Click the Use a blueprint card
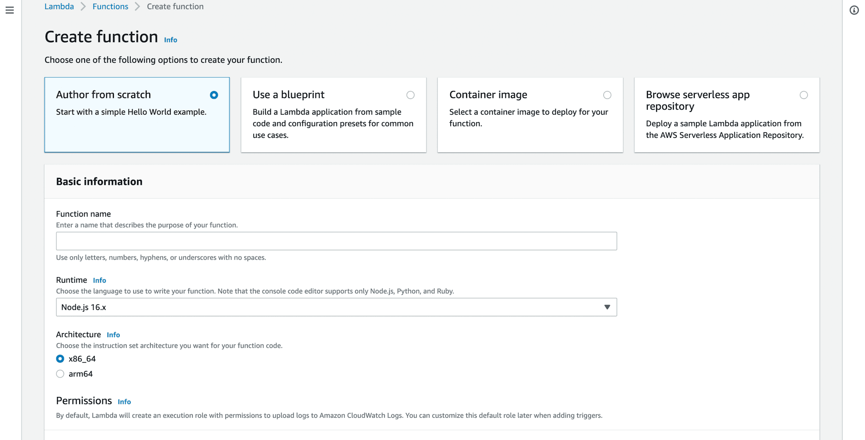The width and height of the screenshot is (865, 440). 333,115
